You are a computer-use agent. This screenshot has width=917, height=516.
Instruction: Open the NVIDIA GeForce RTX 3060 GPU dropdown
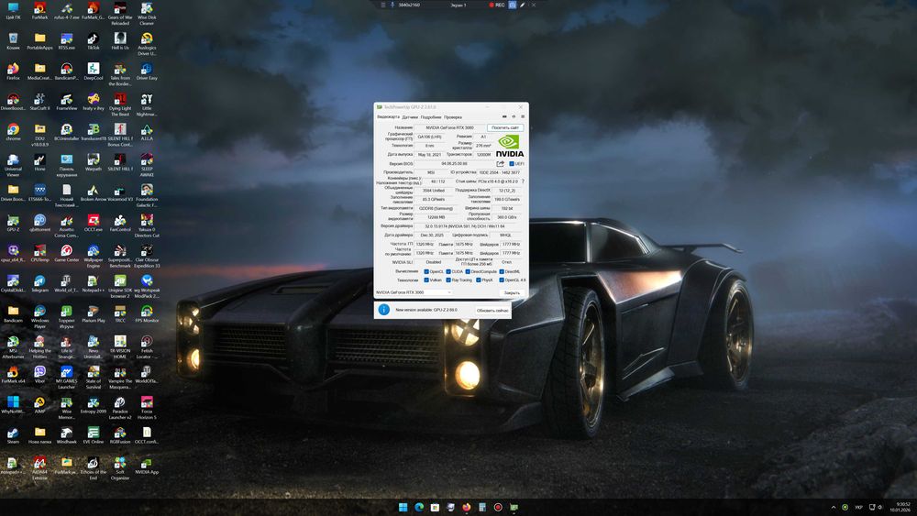(414, 292)
